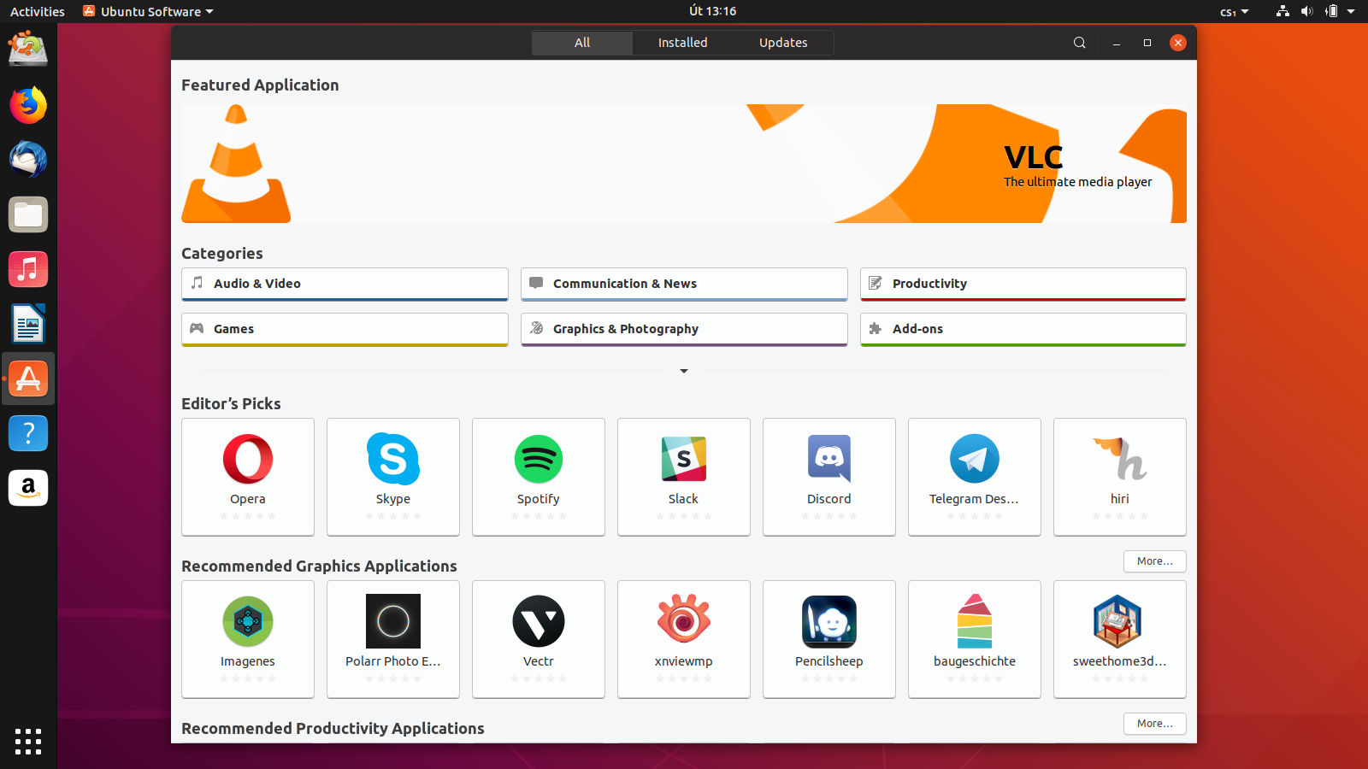1368x769 pixels.
Task: Select Skype in Editor's Picks
Action: (x=392, y=477)
